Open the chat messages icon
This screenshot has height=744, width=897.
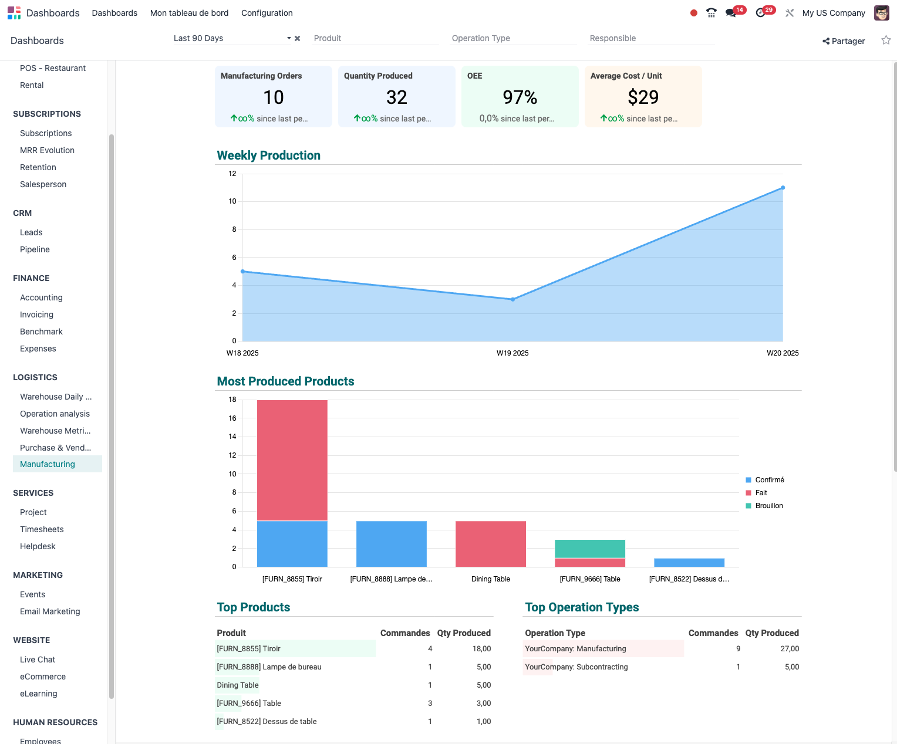click(x=731, y=13)
